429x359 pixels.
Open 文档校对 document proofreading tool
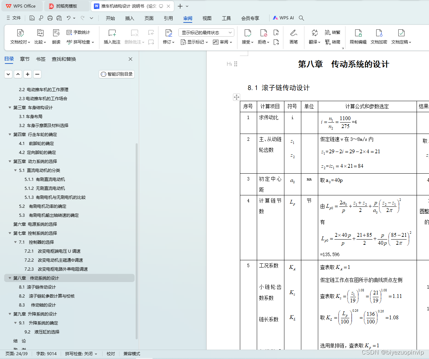pyautogui.click(x=20, y=37)
